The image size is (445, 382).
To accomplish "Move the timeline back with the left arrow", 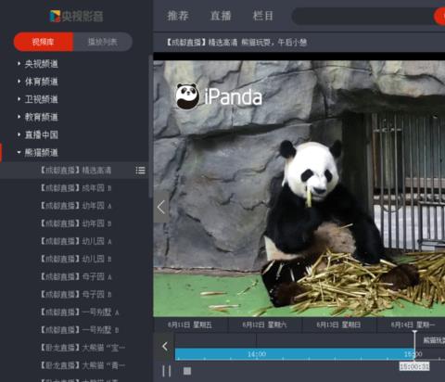I will click(165, 346).
